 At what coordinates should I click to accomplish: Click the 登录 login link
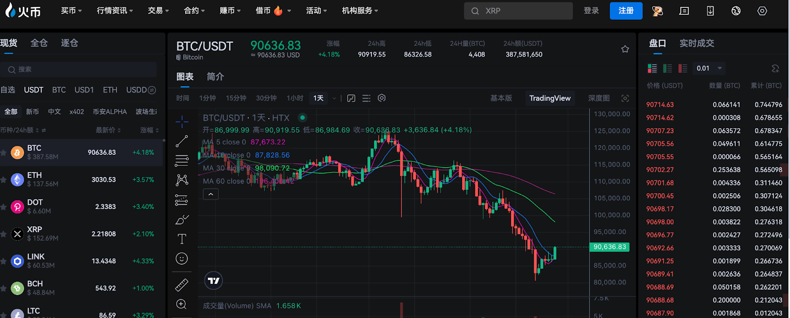pos(591,10)
